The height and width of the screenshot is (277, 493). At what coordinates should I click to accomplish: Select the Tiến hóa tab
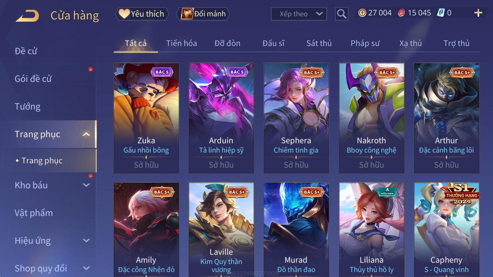(181, 43)
